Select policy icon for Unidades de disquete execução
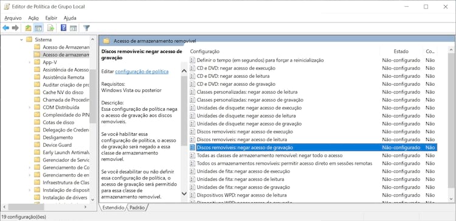This screenshot has height=221, width=456. click(192, 108)
